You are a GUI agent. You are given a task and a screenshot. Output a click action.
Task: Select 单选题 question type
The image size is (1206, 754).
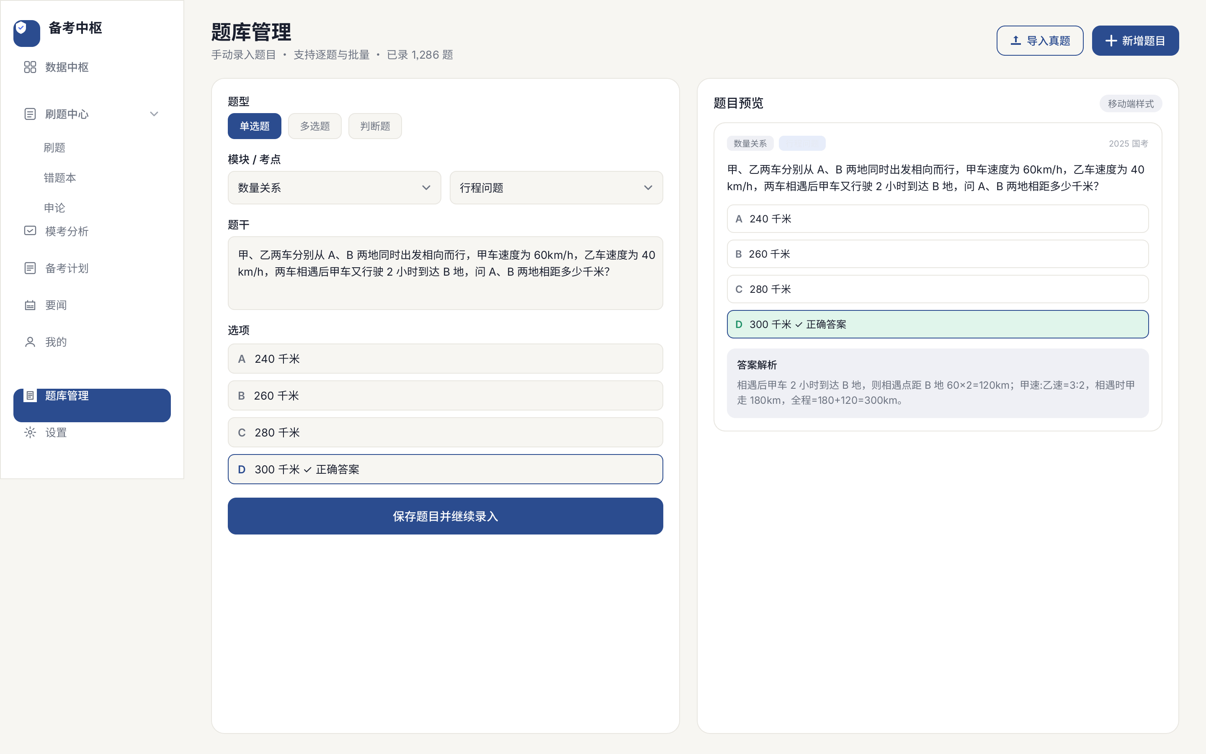tap(254, 126)
